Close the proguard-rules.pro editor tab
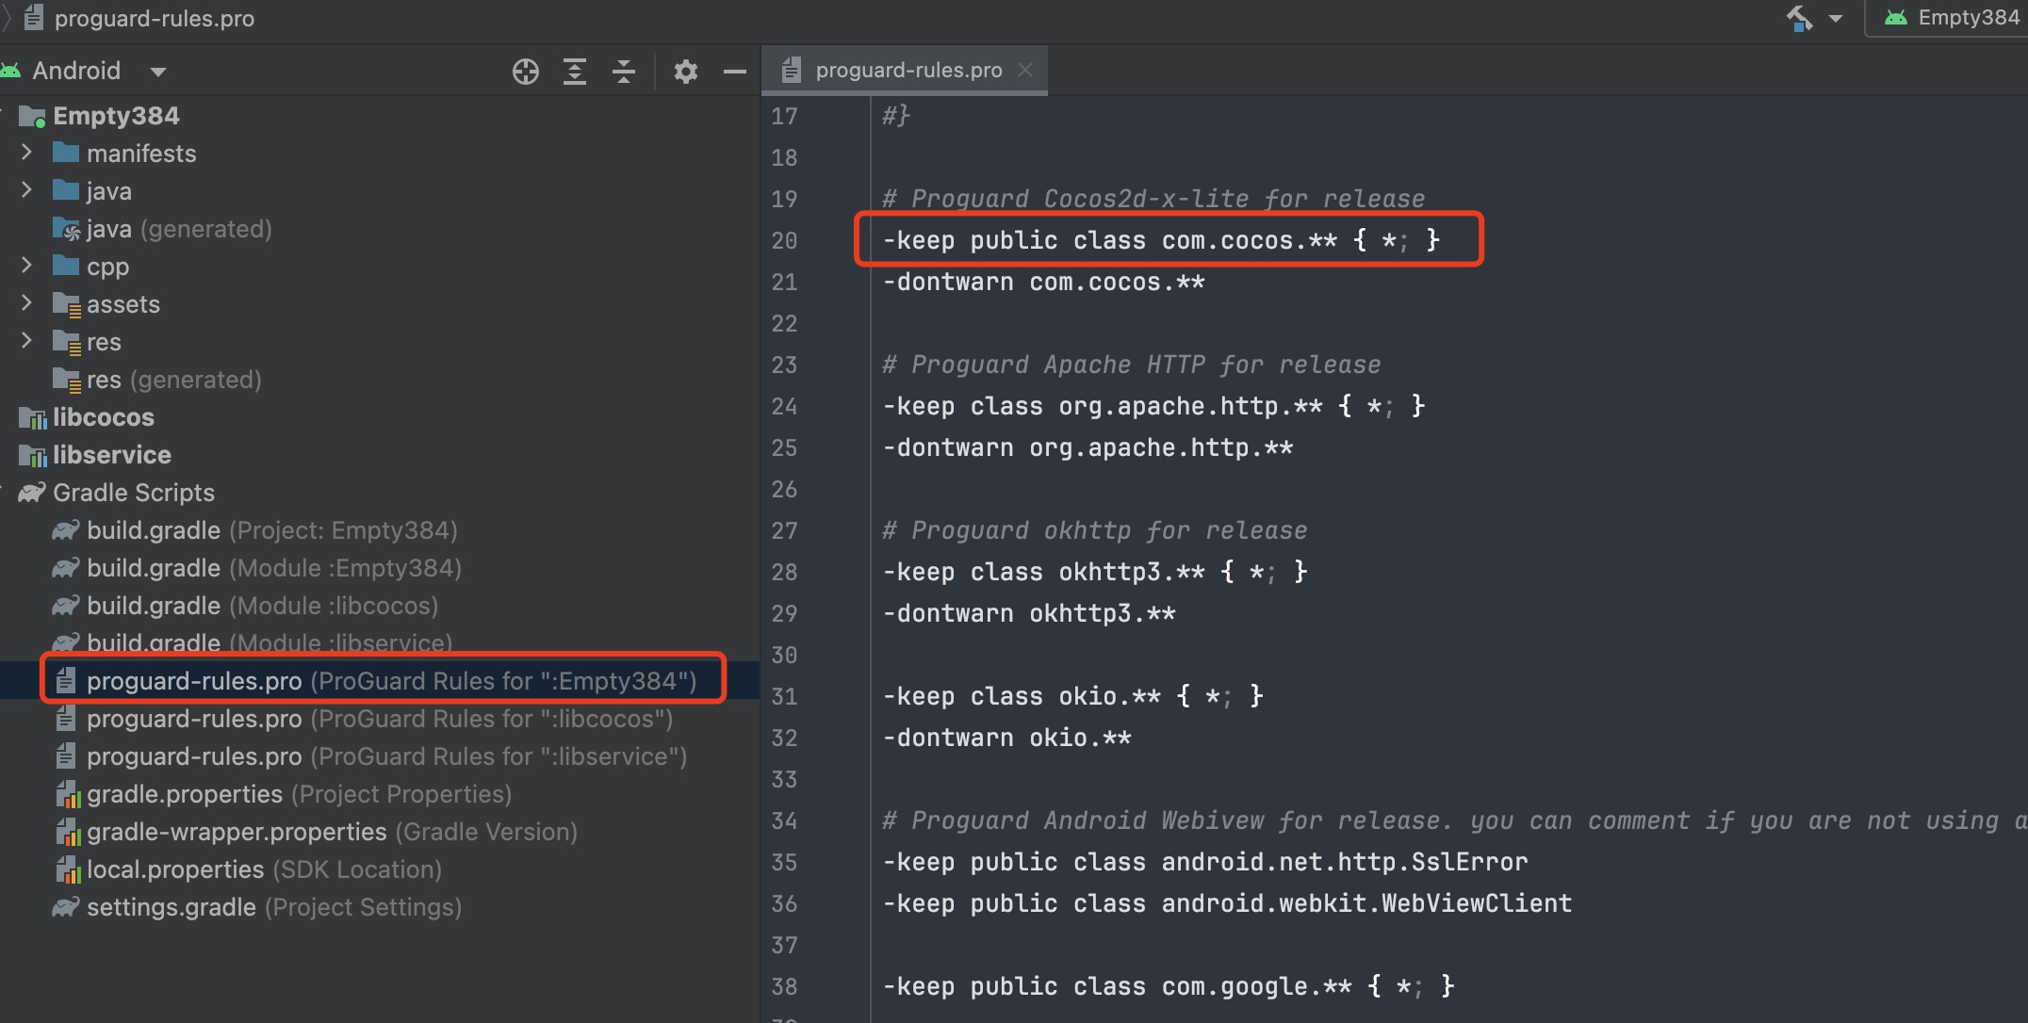The width and height of the screenshot is (2028, 1023). coord(1025,71)
